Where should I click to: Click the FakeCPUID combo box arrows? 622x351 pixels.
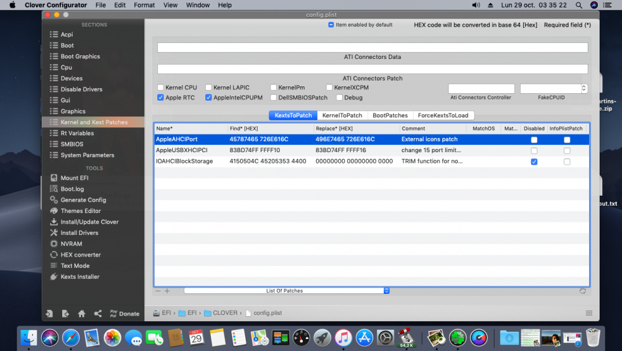[x=583, y=88]
